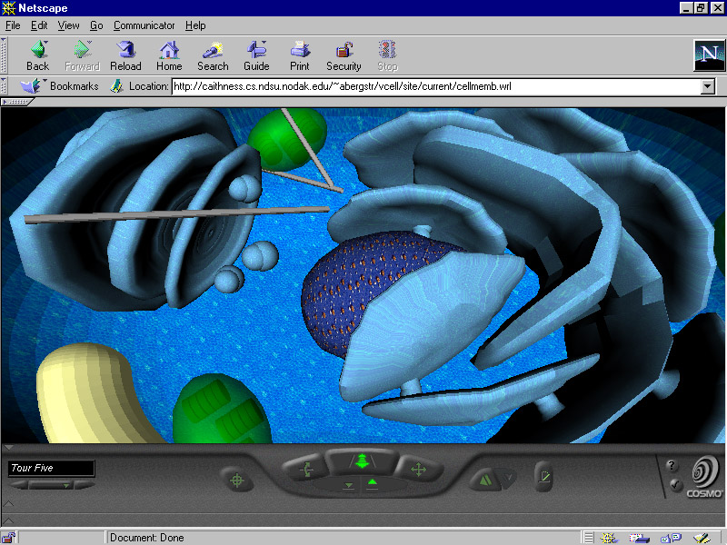Image resolution: width=727 pixels, height=545 pixels.
Task: Open the Security info button
Action: pyautogui.click(x=344, y=55)
